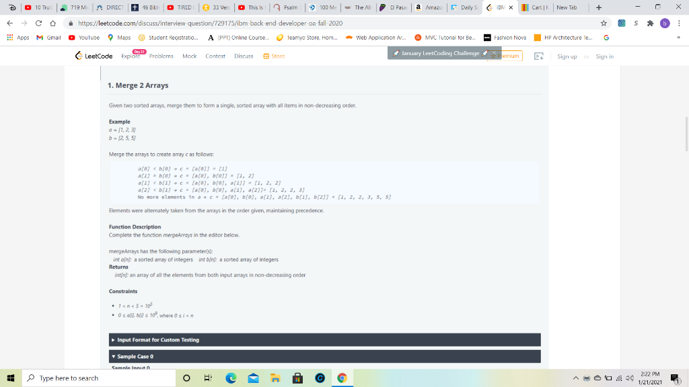This screenshot has width=689, height=387.
Task: Click the Windows taskbar search box
Action: [99, 378]
